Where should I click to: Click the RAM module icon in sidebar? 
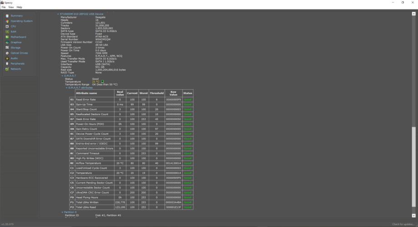point(7,32)
